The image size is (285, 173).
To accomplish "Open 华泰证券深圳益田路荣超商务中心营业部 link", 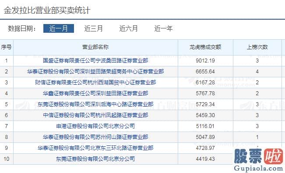I will (95, 72).
